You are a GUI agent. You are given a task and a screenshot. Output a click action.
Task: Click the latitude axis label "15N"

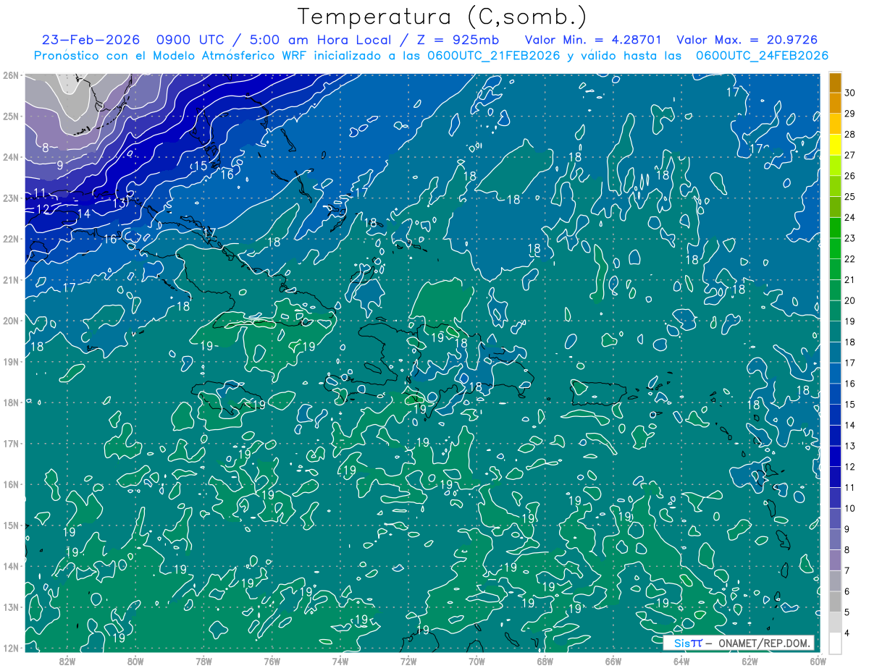(10, 525)
